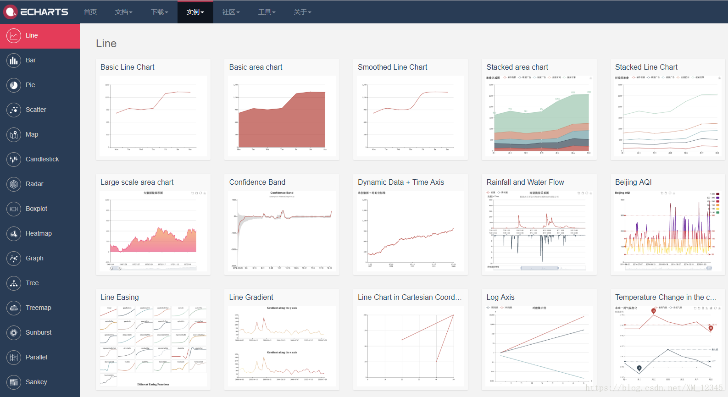Go to the Sankey category label
The image size is (728, 397).
36,382
